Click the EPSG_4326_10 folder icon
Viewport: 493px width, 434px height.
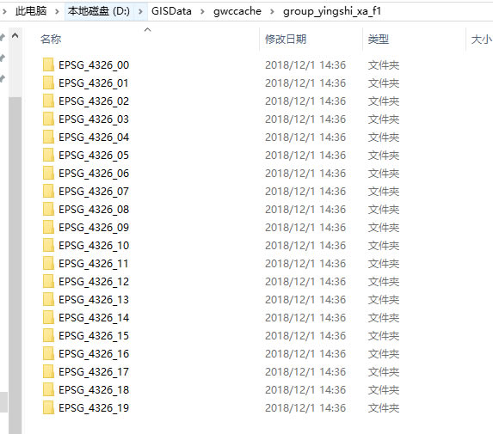coord(48,246)
